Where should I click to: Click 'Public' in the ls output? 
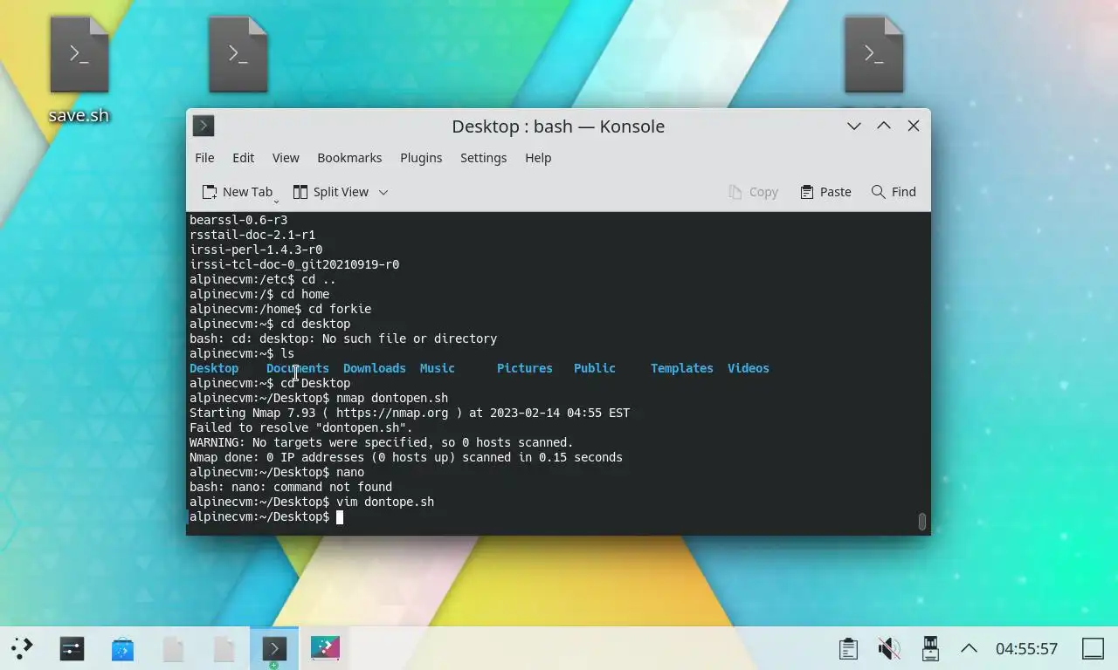595,368
